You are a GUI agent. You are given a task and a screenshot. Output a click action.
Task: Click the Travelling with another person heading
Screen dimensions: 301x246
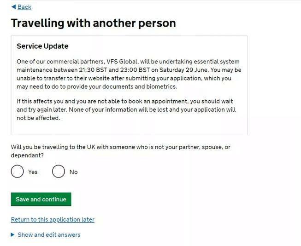[x=93, y=23]
